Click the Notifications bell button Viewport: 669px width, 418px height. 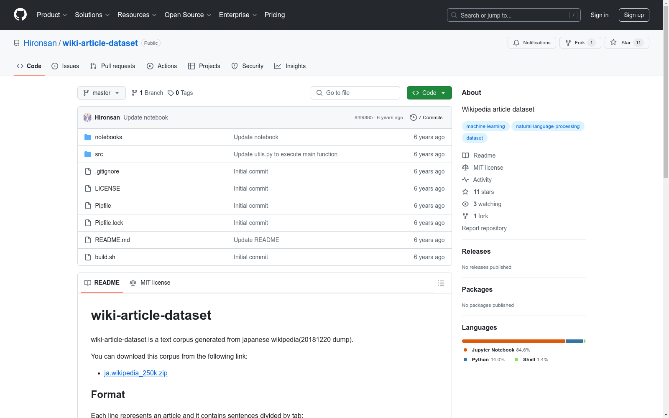click(532, 43)
